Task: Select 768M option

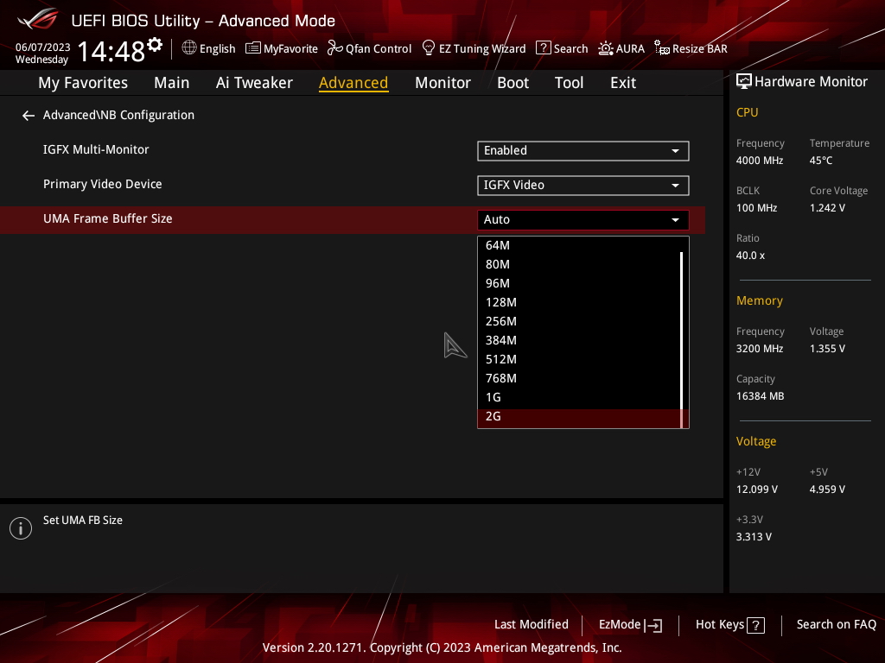Action: point(579,378)
